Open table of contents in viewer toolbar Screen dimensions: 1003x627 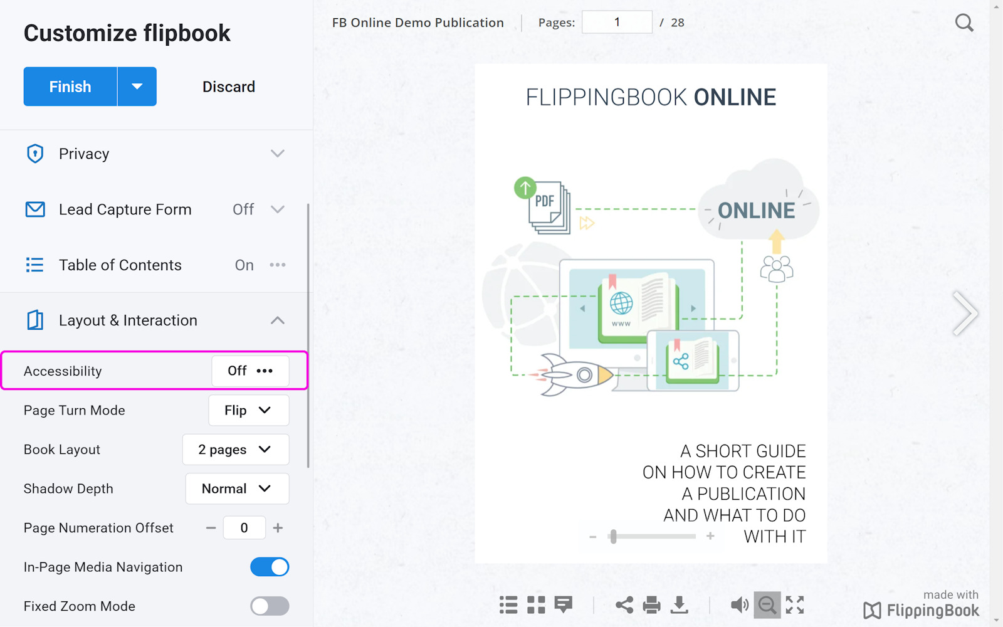(508, 605)
